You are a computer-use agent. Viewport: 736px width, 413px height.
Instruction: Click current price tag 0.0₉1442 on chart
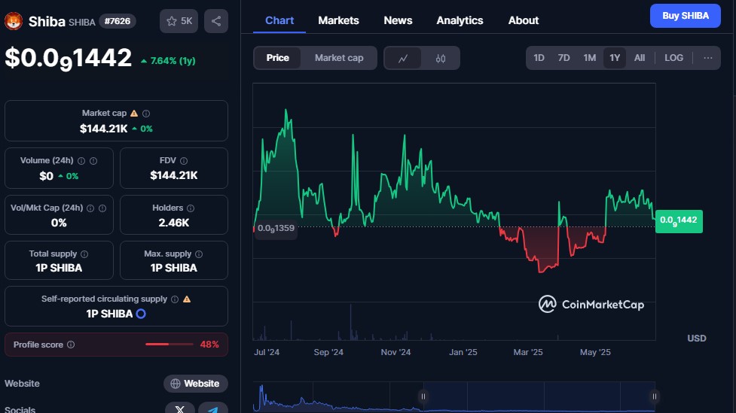click(679, 221)
